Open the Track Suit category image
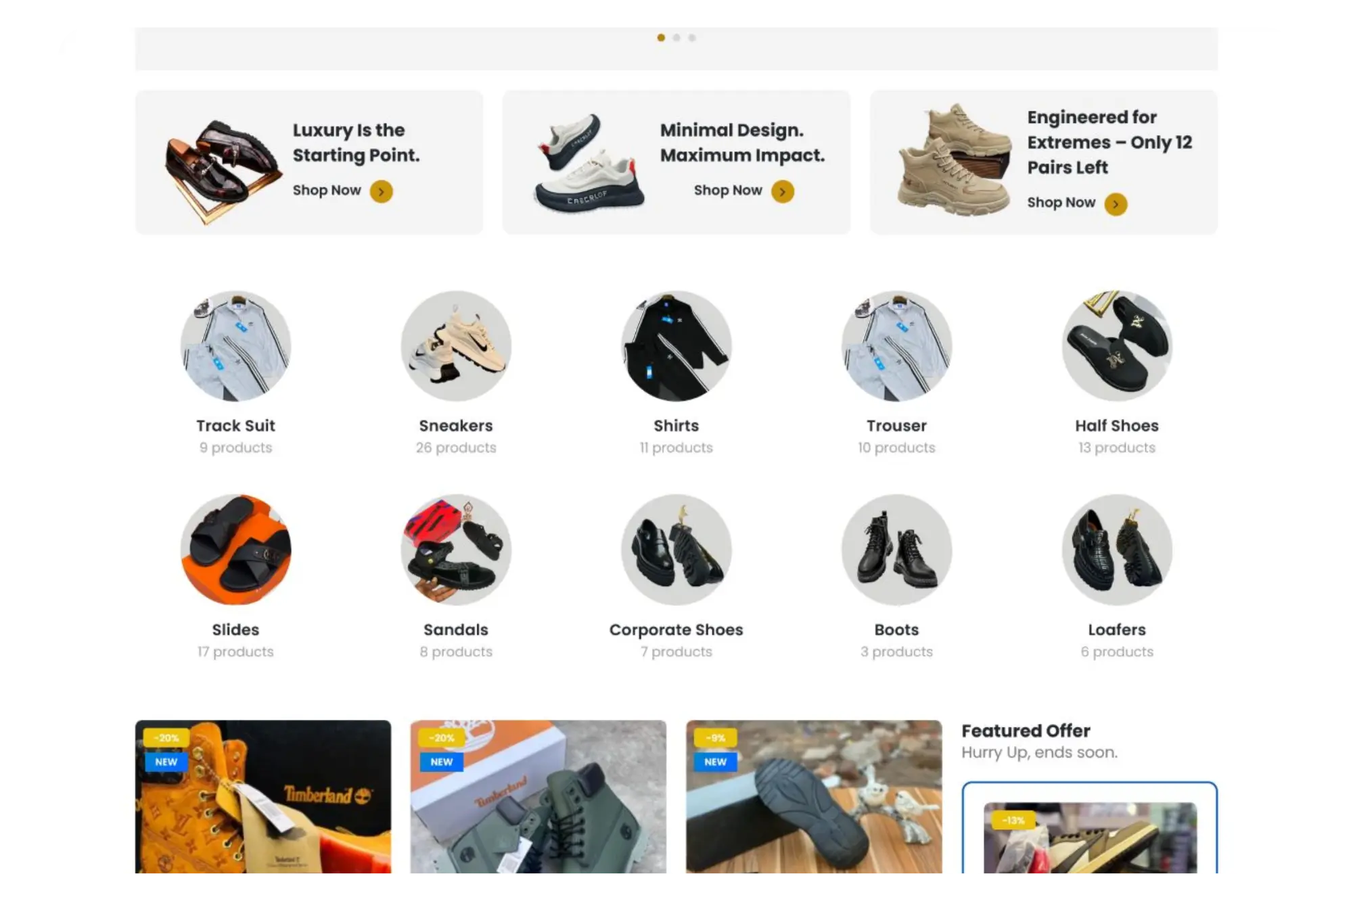 coord(235,346)
